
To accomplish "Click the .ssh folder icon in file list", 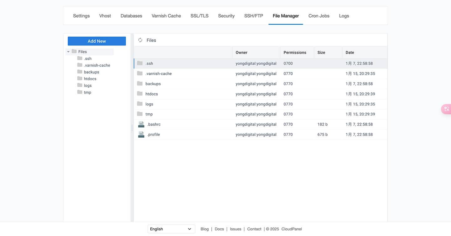I will click(140, 63).
